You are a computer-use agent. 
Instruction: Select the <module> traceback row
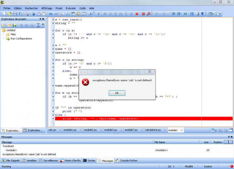[x=117, y=150]
